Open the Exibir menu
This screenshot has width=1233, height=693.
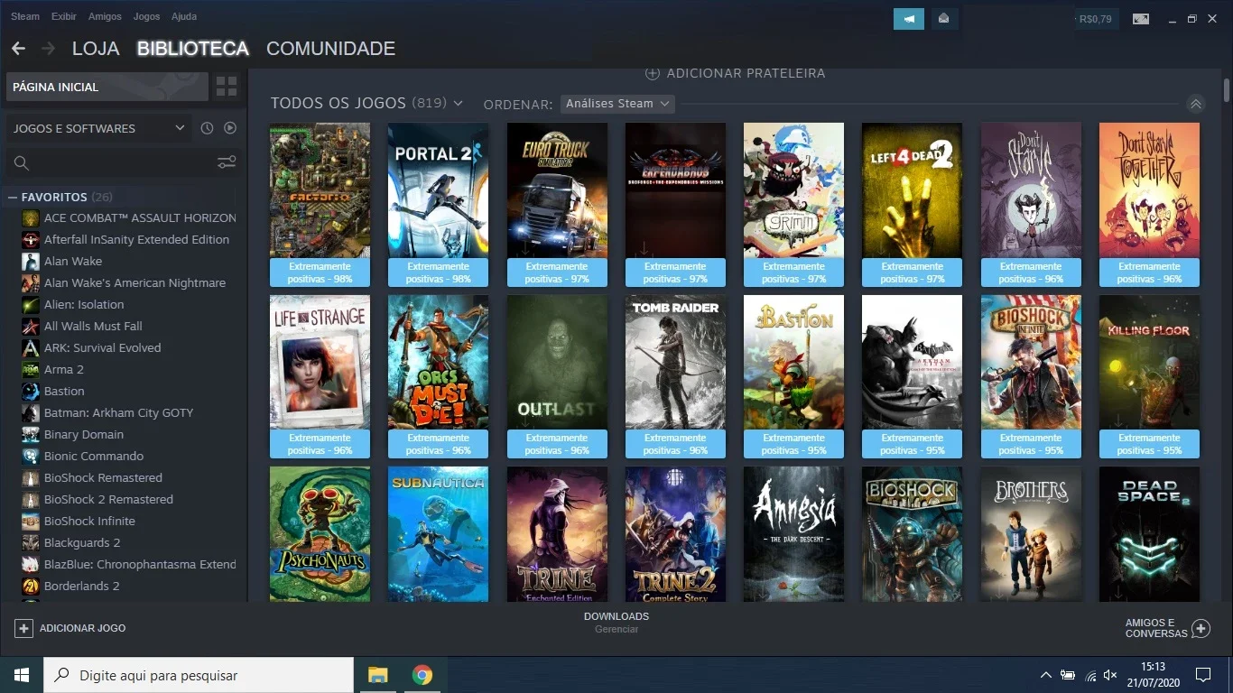tap(64, 16)
